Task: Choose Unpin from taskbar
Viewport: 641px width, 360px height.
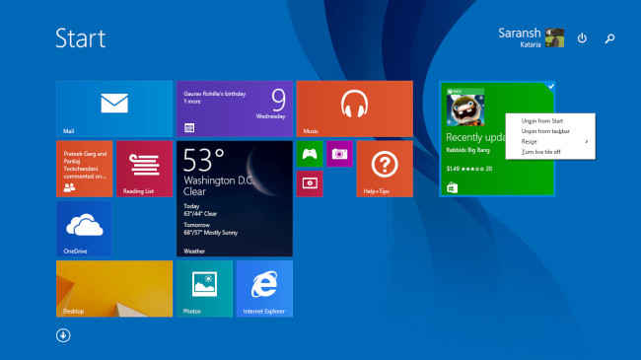Action: 545,131
